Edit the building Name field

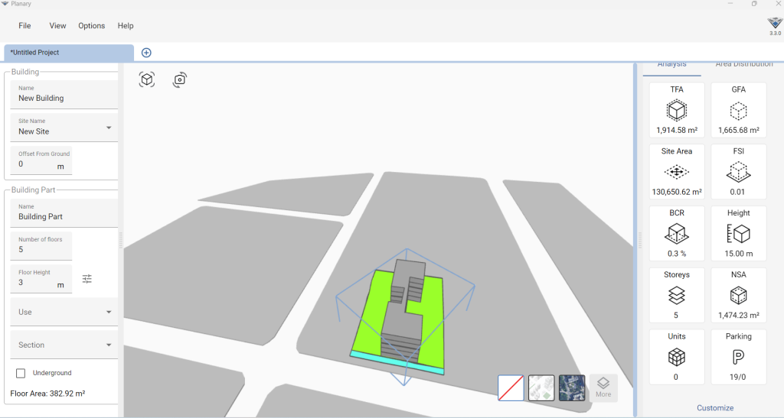coord(64,95)
